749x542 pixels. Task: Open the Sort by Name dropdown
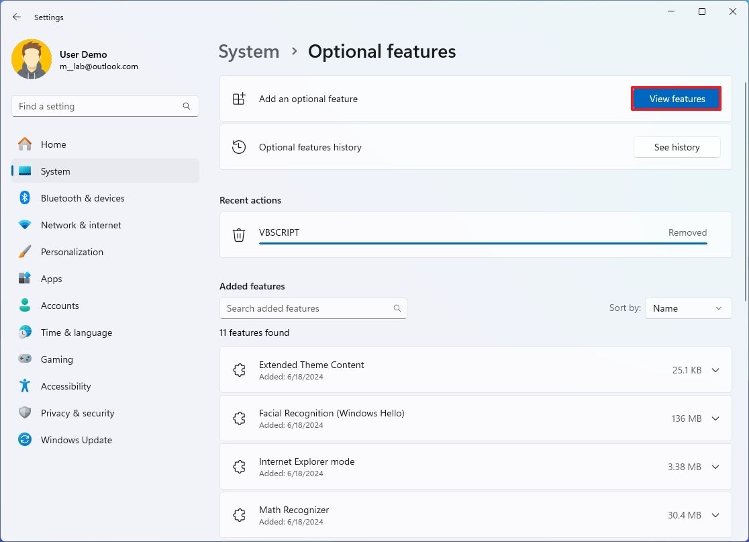click(688, 308)
